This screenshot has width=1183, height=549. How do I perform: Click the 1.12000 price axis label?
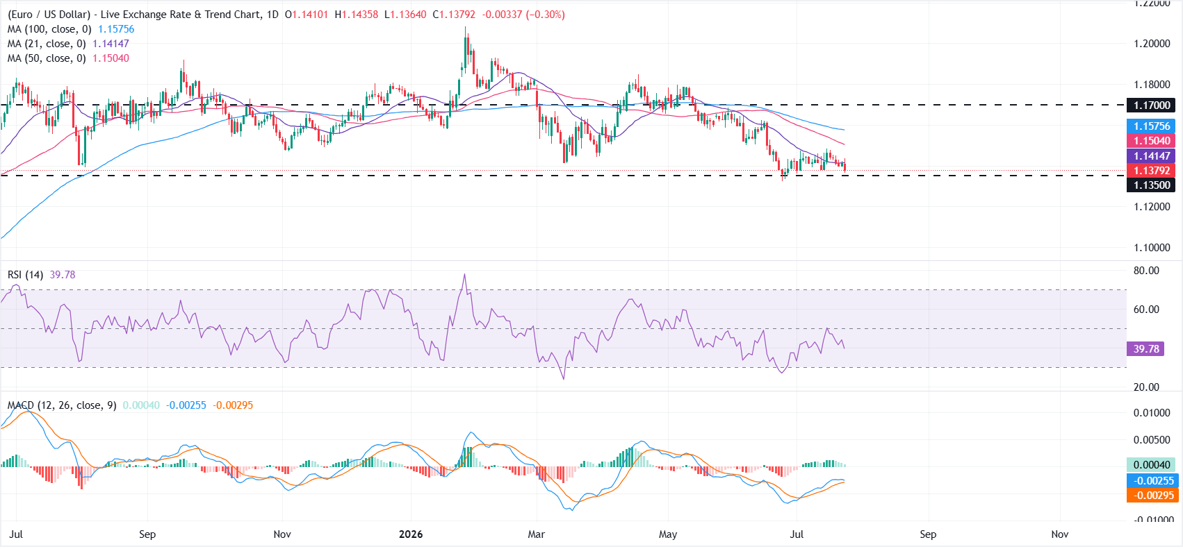coord(1152,207)
